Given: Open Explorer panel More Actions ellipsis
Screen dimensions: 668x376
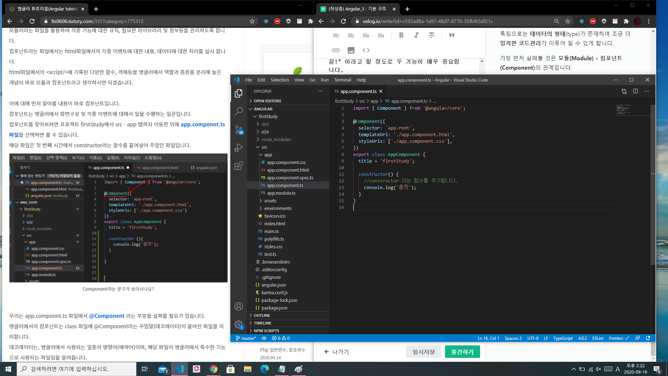Looking at the screenshot, I should 320,91.
